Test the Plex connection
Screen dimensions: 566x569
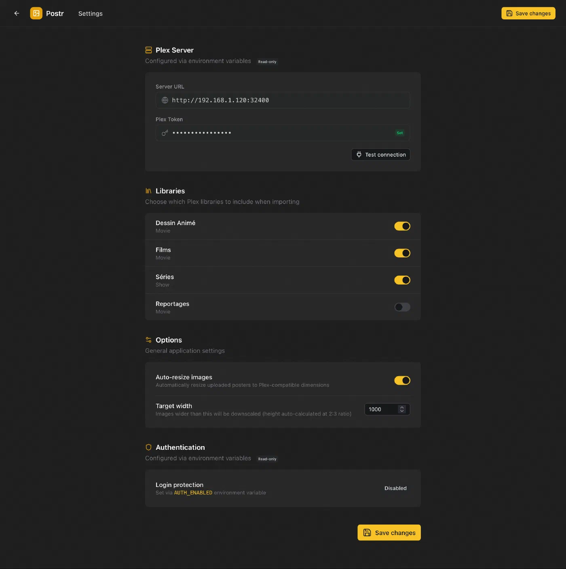(380, 155)
